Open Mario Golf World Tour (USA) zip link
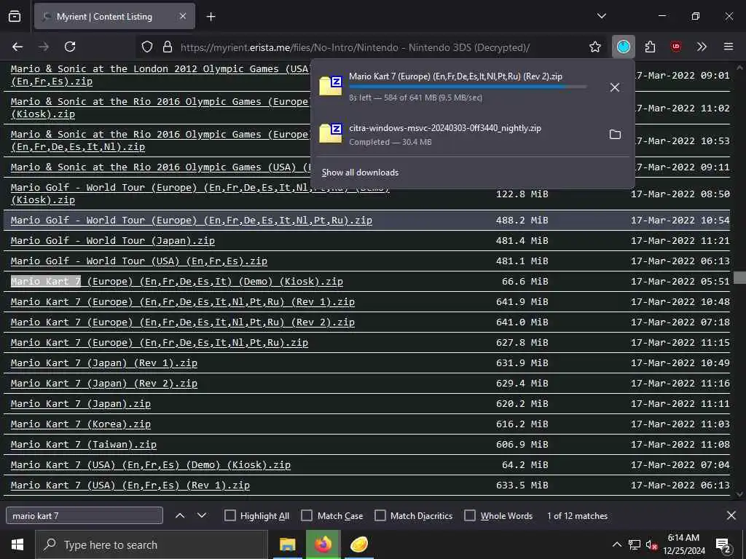 pos(139,261)
